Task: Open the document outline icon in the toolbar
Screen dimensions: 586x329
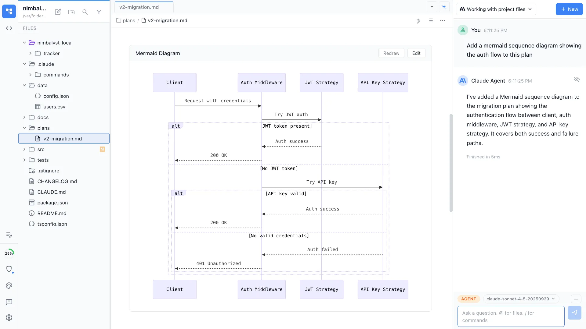Action: (431, 21)
